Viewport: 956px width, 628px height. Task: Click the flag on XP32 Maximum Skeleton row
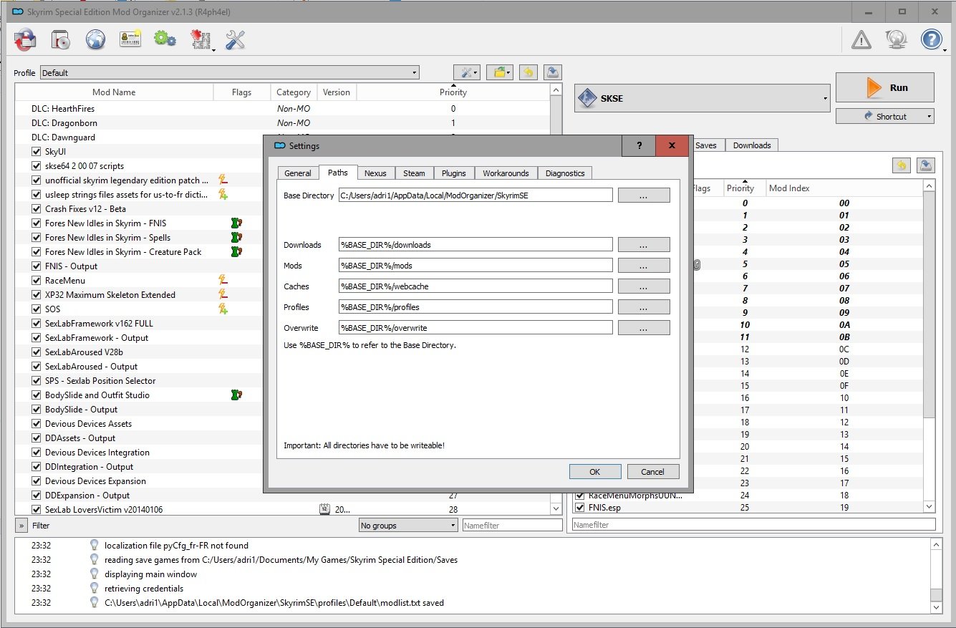(x=223, y=295)
